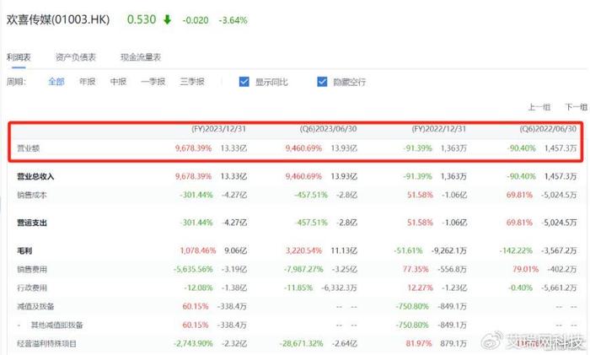
Task: Click the 营业总收入 row label
Action: point(35,176)
